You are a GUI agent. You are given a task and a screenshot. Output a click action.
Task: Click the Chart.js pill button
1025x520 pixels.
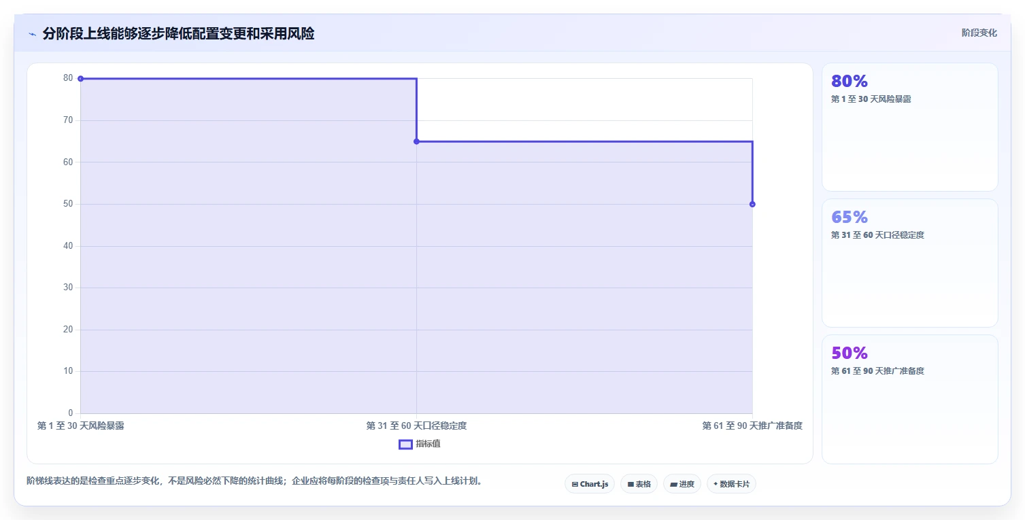click(590, 484)
